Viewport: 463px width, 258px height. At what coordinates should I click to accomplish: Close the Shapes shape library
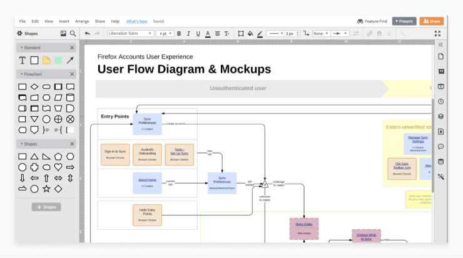72,144
